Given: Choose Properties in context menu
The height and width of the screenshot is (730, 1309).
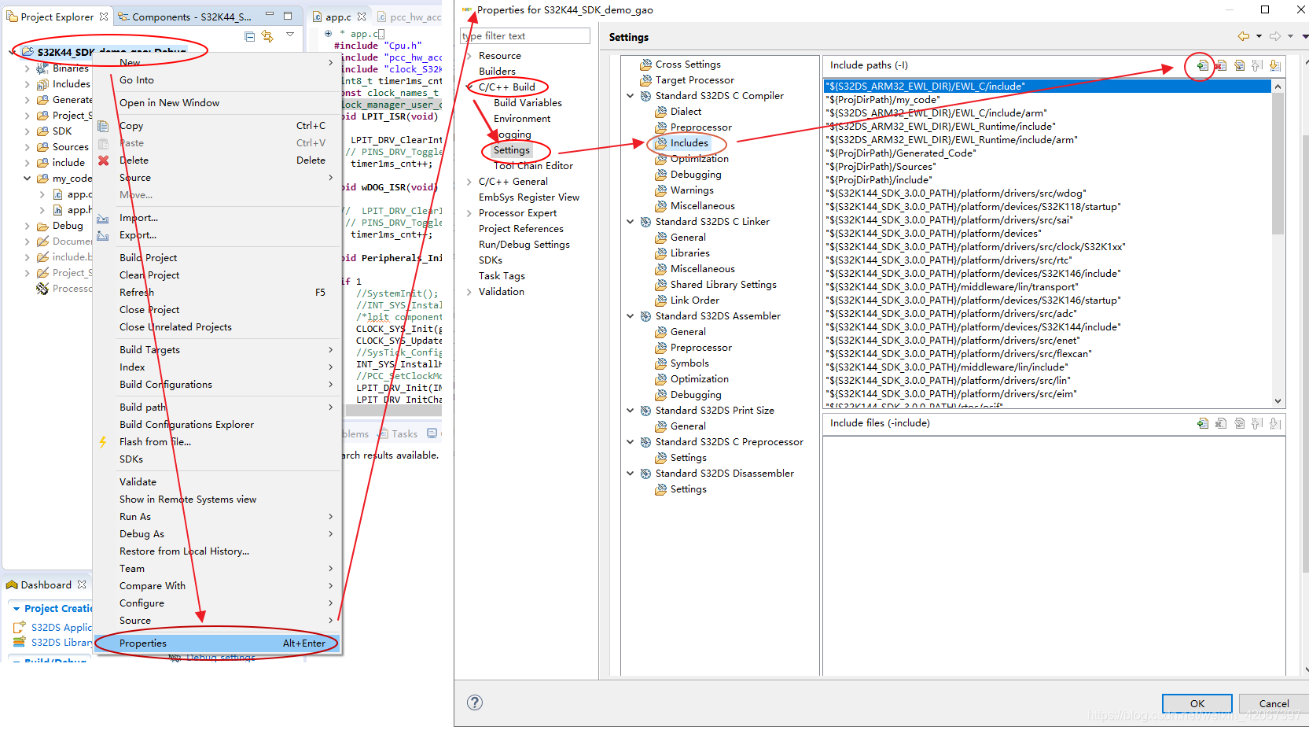Looking at the screenshot, I should click(217, 643).
